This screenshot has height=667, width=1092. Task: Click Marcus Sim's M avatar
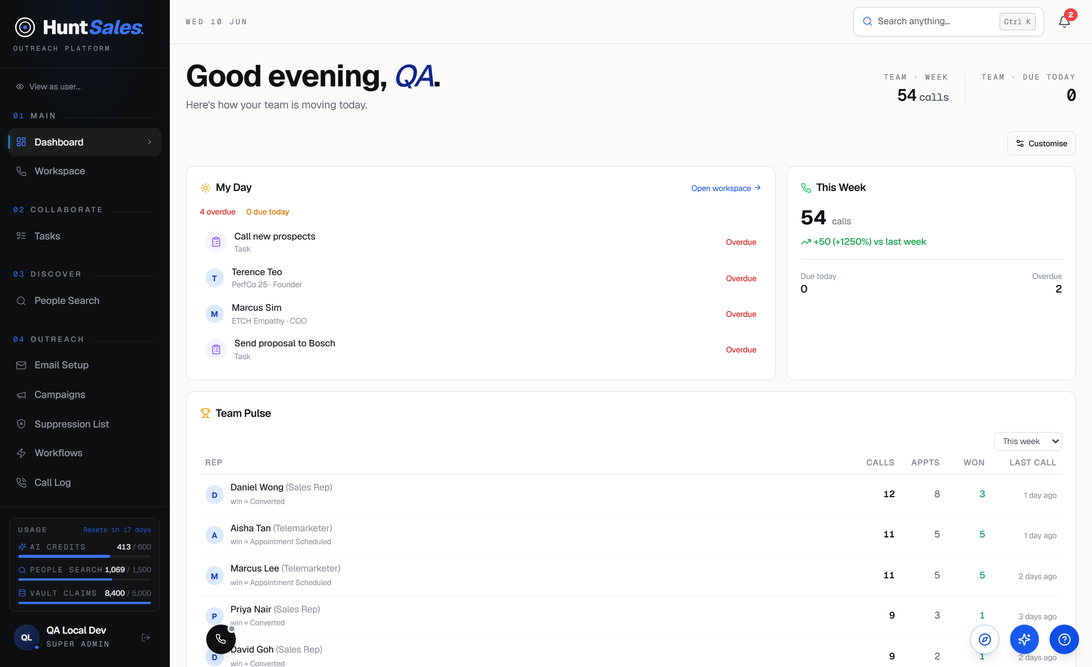click(x=215, y=313)
